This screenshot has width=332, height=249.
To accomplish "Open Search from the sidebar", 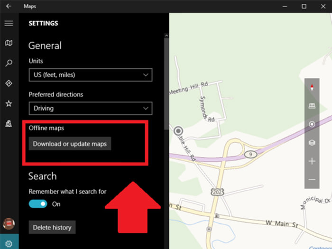I will (9, 63).
